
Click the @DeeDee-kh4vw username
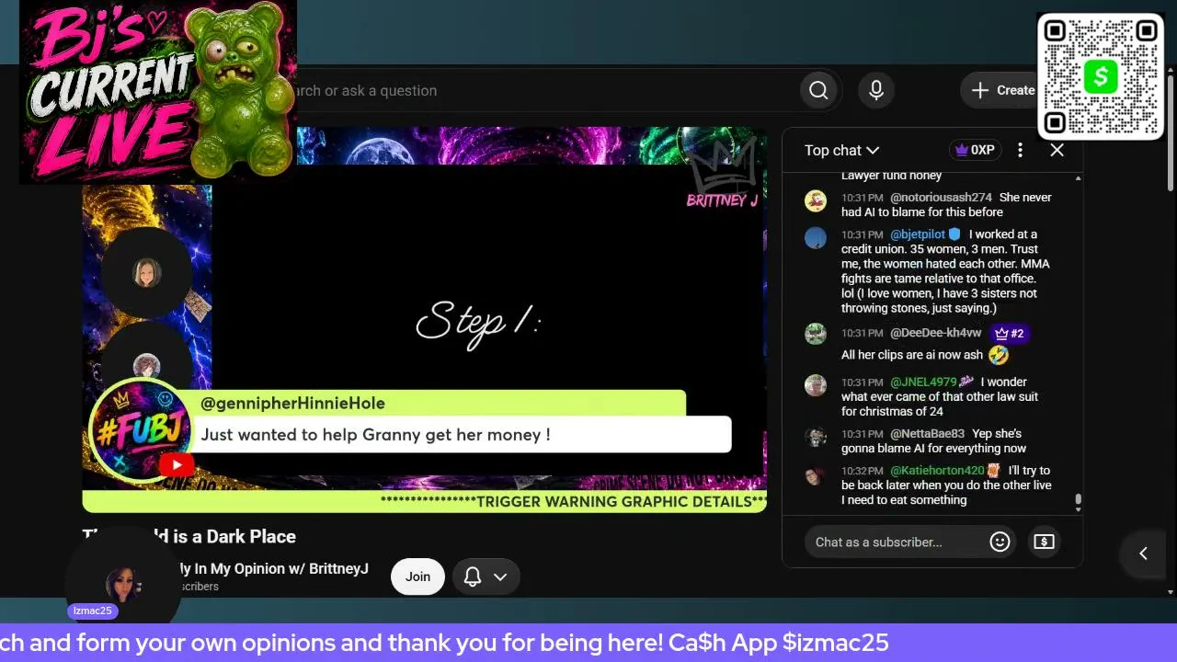[936, 333]
